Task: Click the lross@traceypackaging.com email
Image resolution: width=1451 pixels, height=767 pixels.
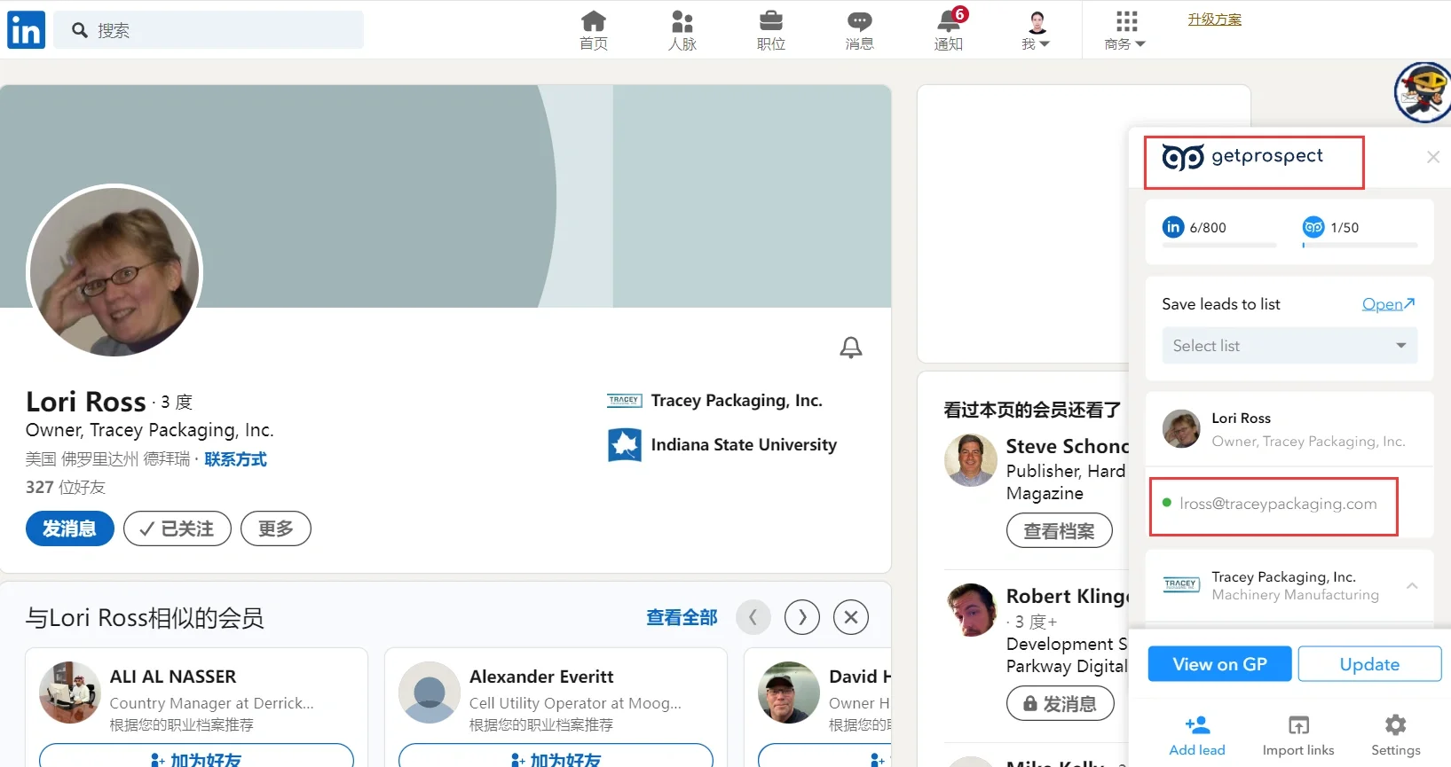Action: click(1278, 504)
